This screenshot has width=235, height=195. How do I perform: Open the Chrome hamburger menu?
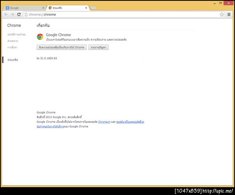(x=229, y=14)
